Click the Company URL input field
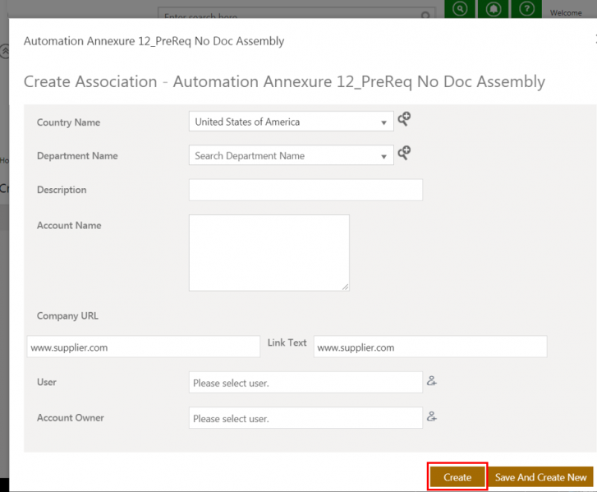This screenshot has height=492, width=597. point(144,347)
